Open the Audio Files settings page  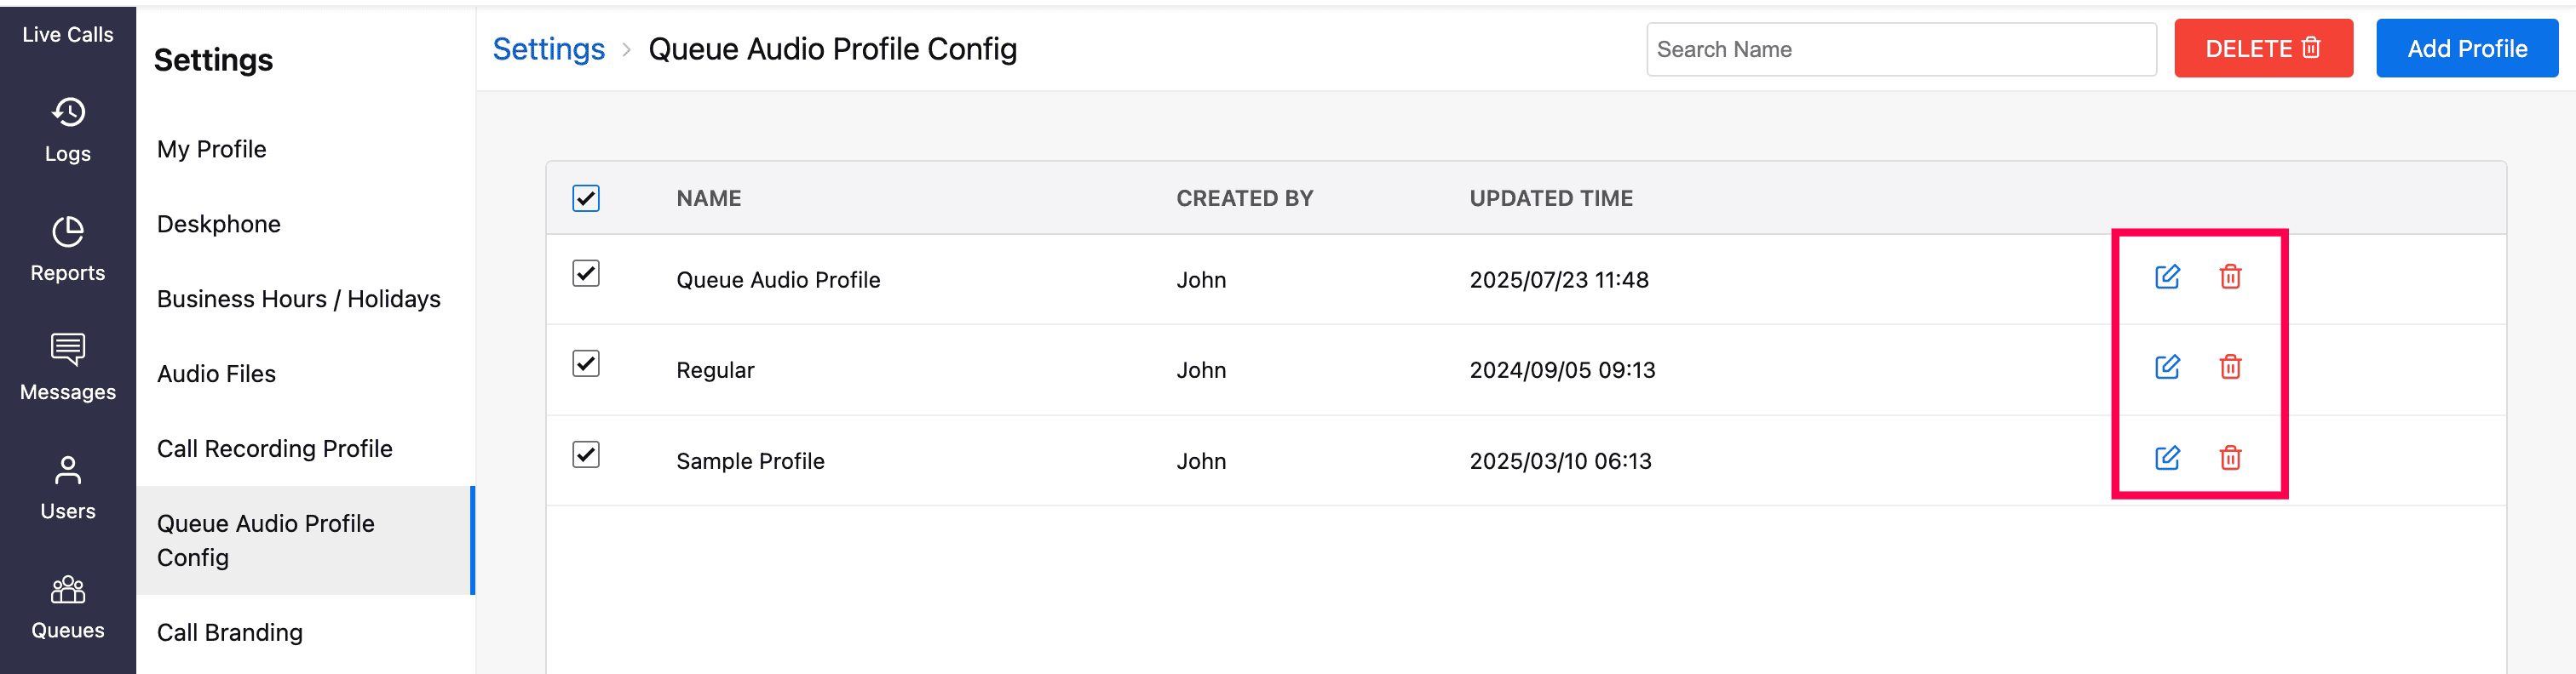click(x=216, y=374)
